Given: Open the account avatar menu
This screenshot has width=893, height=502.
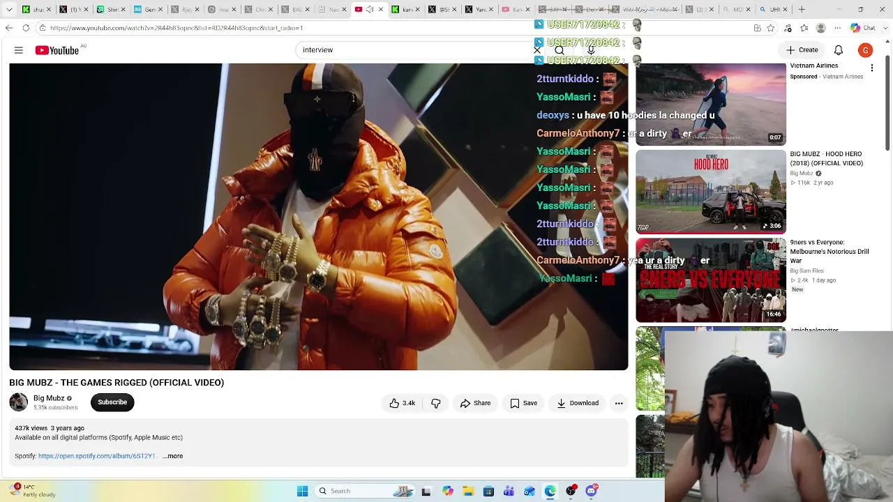Looking at the screenshot, I should [x=865, y=50].
